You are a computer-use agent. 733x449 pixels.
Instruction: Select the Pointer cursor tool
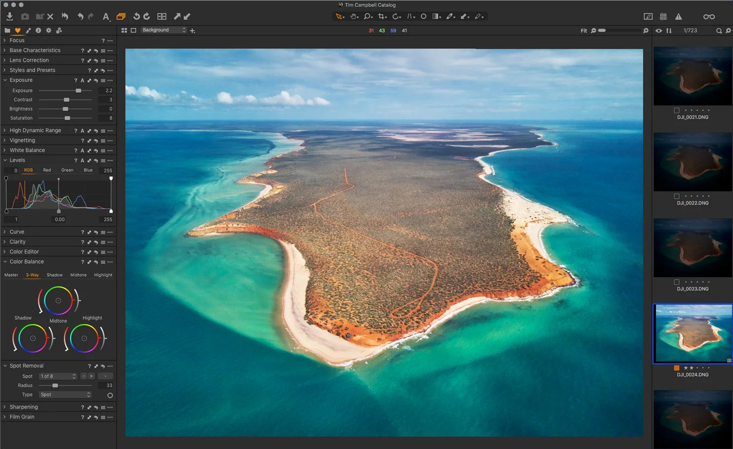340,17
